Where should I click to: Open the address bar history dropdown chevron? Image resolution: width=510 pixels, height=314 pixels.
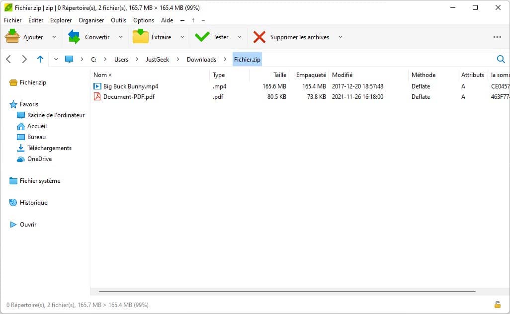56,59
